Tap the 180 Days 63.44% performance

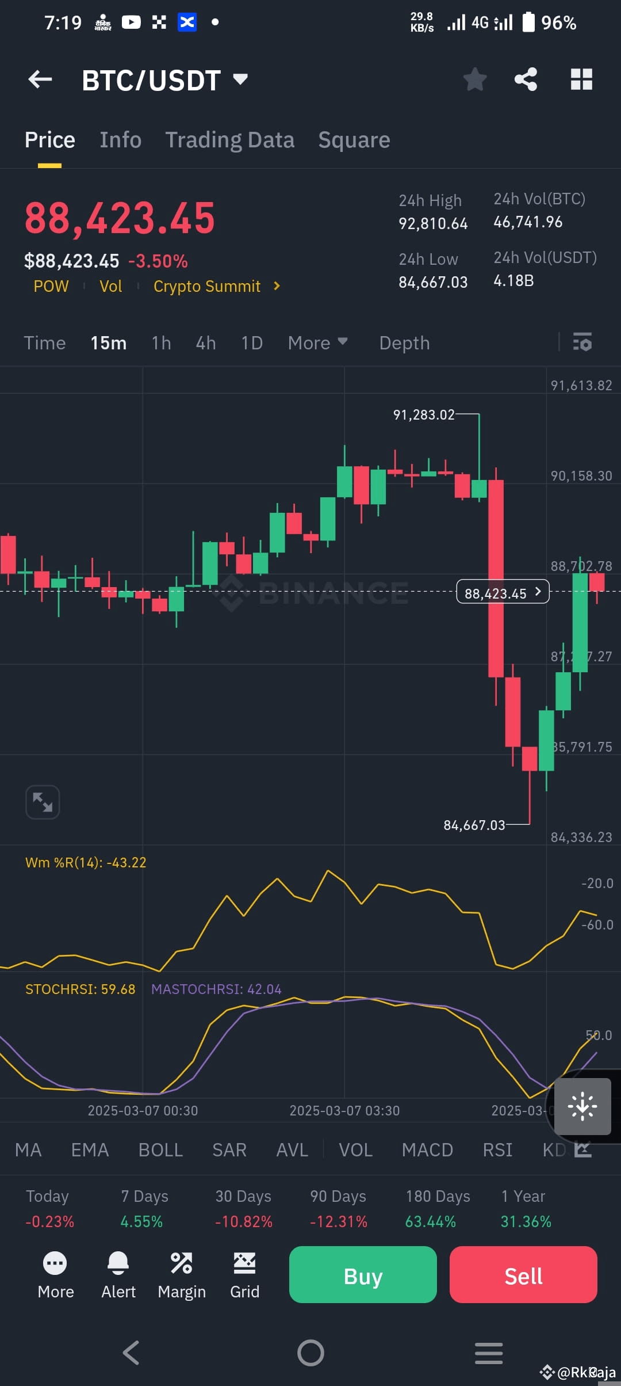[438, 1209]
